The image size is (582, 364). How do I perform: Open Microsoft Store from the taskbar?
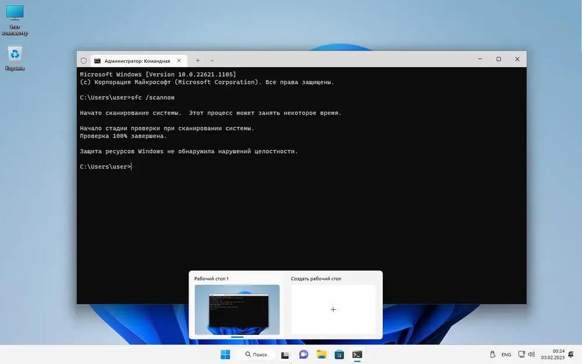pos(339,354)
